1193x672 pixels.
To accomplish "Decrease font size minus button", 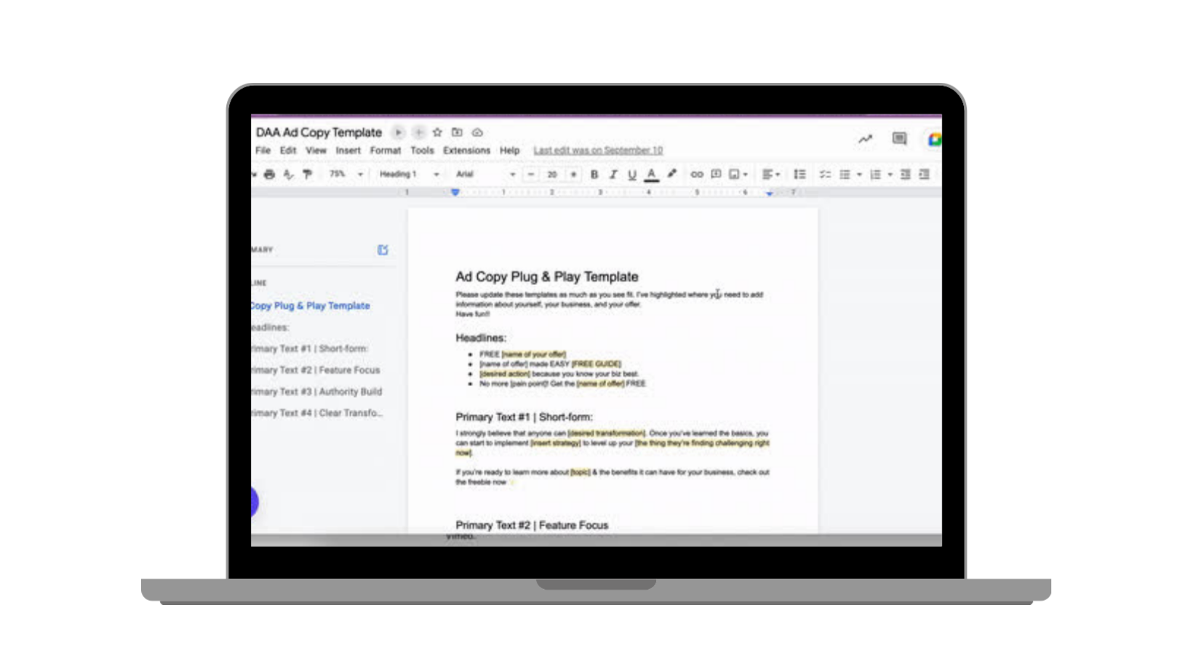I will coord(531,175).
